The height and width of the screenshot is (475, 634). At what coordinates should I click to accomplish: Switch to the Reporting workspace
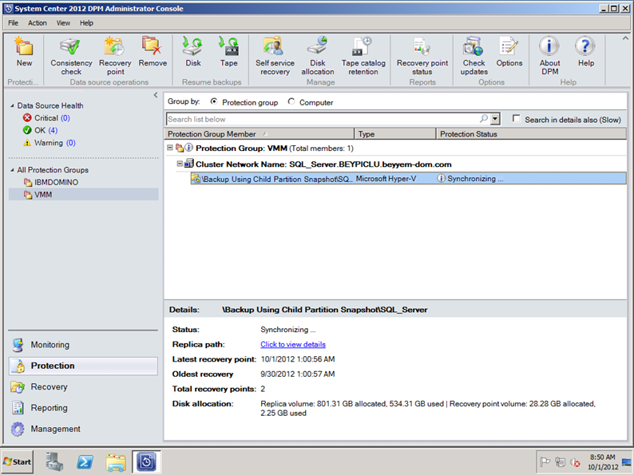tap(83, 408)
